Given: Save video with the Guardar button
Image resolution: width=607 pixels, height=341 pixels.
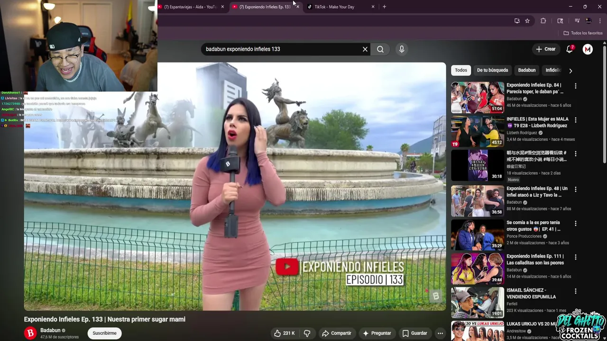Looking at the screenshot, I should (414, 333).
